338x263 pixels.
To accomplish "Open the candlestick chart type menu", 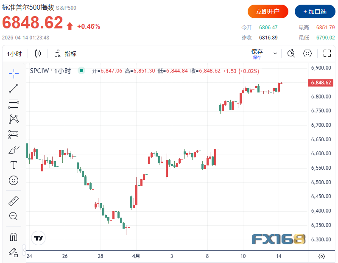I will [x=38, y=53].
